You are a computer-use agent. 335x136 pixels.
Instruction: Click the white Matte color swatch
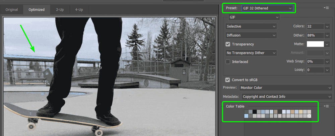tap(315, 44)
